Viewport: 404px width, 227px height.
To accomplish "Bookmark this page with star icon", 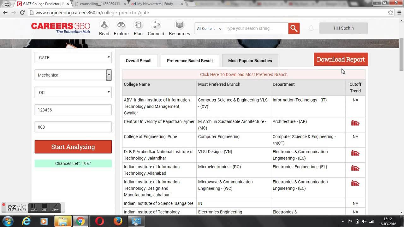I will [390, 13].
